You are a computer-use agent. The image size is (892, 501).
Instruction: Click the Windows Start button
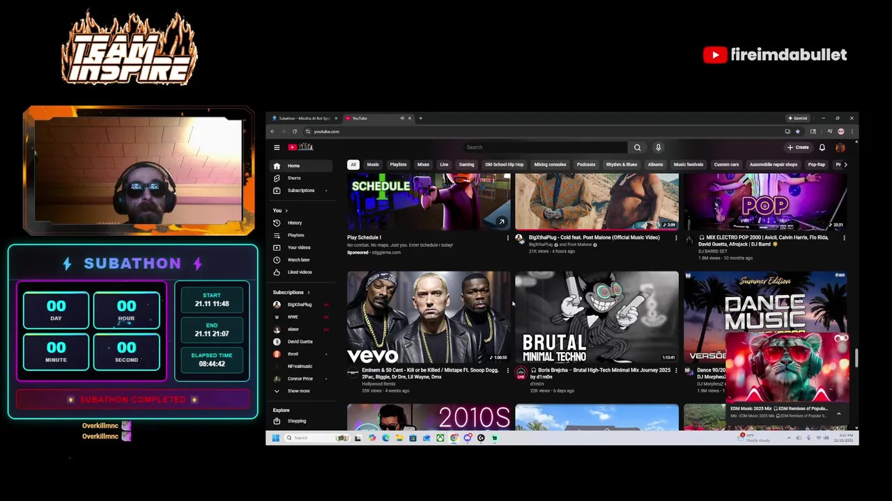pyautogui.click(x=275, y=438)
